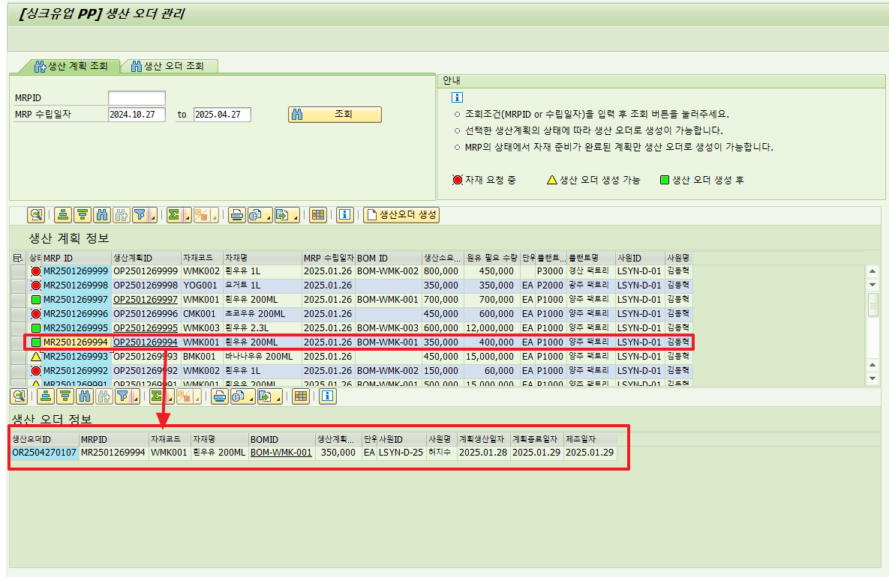Click select-all icon at production plan table corner

17,259
